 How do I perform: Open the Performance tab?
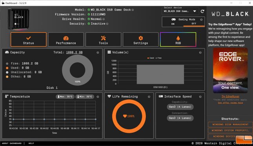click(x=66, y=40)
